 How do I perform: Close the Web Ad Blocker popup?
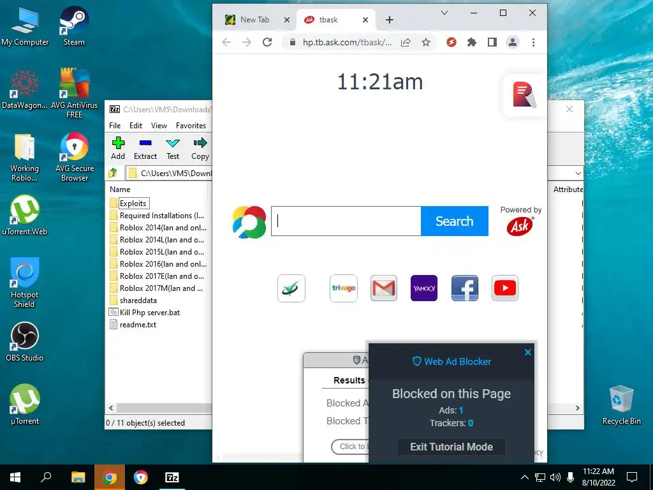[527, 352]
